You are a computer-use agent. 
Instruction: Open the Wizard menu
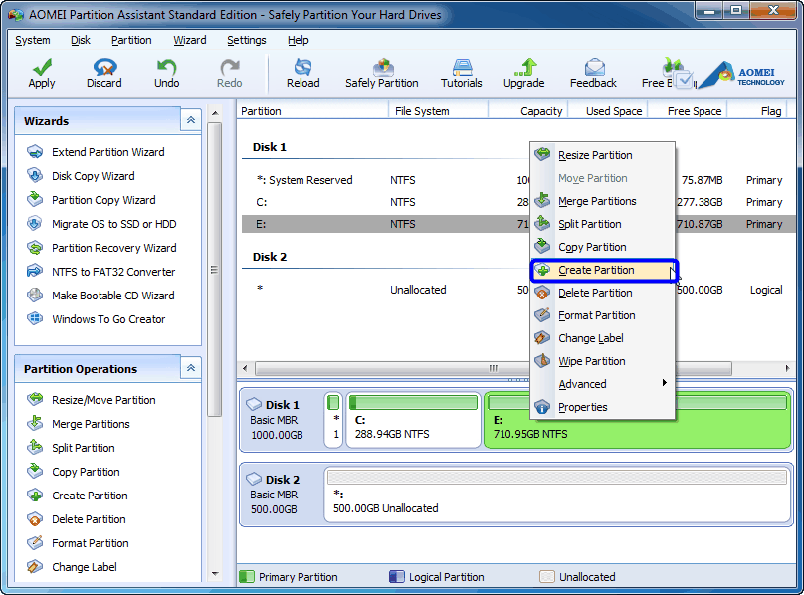click(x=190, y=40)
